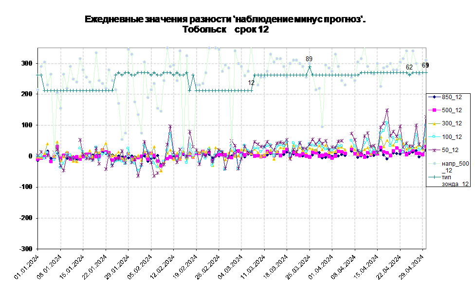Click the y-axis label -300
This screenshot has width=475, height=291.
tap(26, 249)
